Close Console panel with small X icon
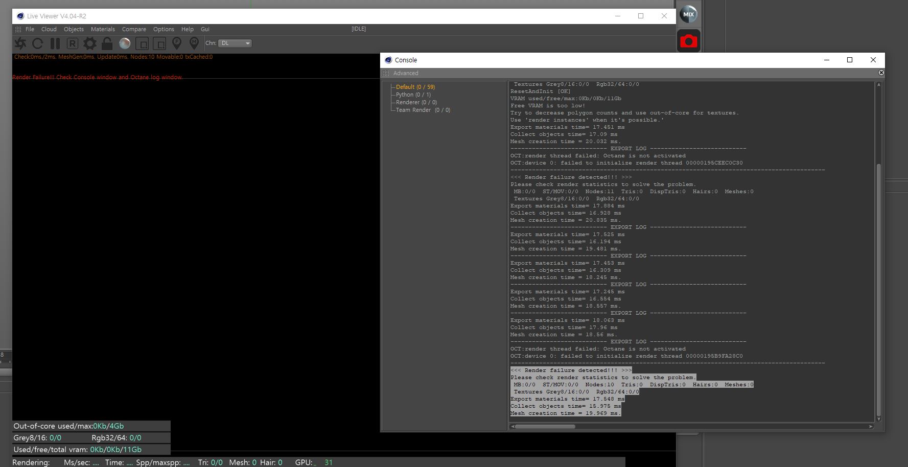The width and height of the screenshot is (908, 467). [881, 73]
